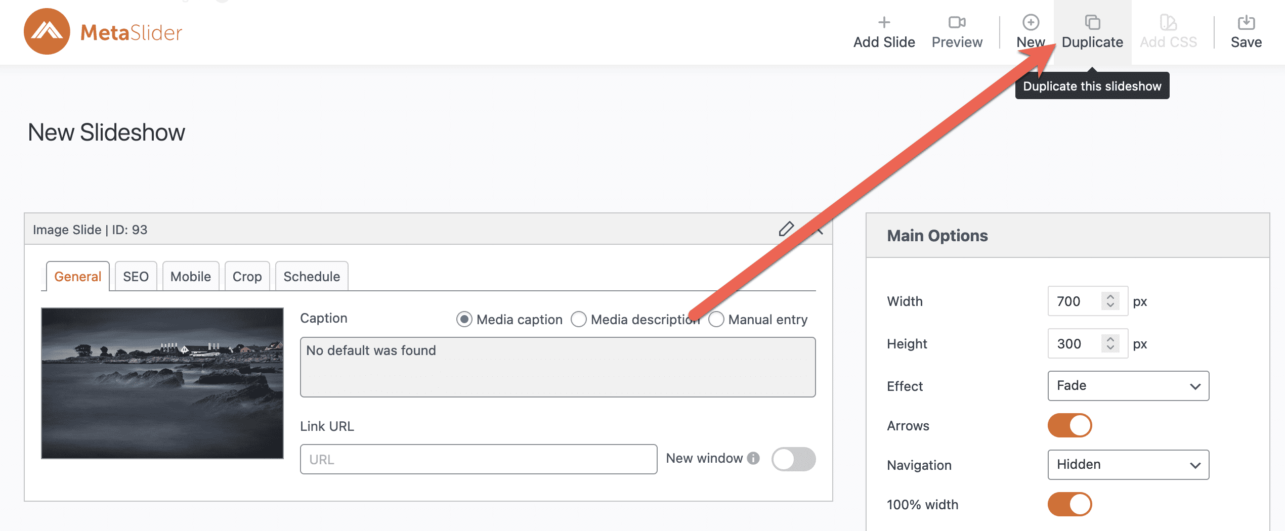Click the Add Slide plus icon
Viewport: 1285px width, 531px height.
883,23
